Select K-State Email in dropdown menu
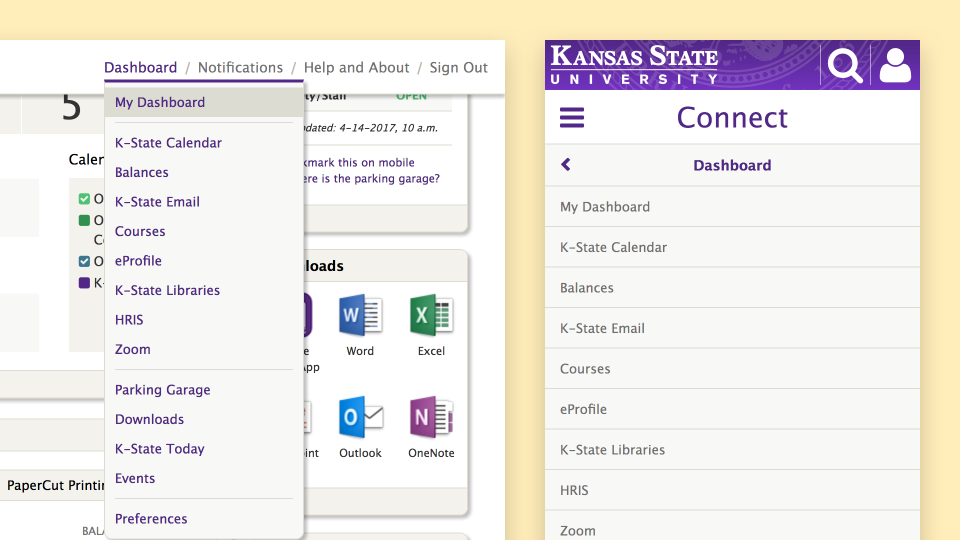960x540 pixels. click(204, 202)
